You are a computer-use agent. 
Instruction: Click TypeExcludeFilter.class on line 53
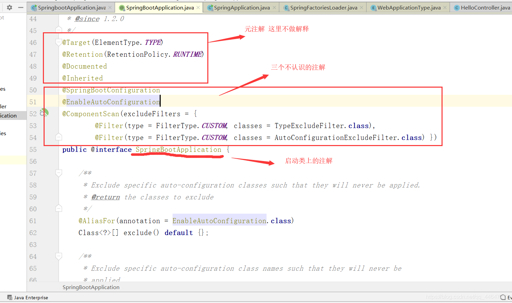(322, 126)
